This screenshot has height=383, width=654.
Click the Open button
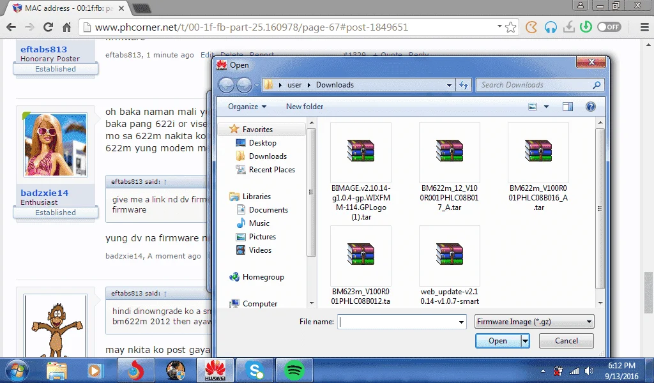pyautogui.click(x=498, y=341)
